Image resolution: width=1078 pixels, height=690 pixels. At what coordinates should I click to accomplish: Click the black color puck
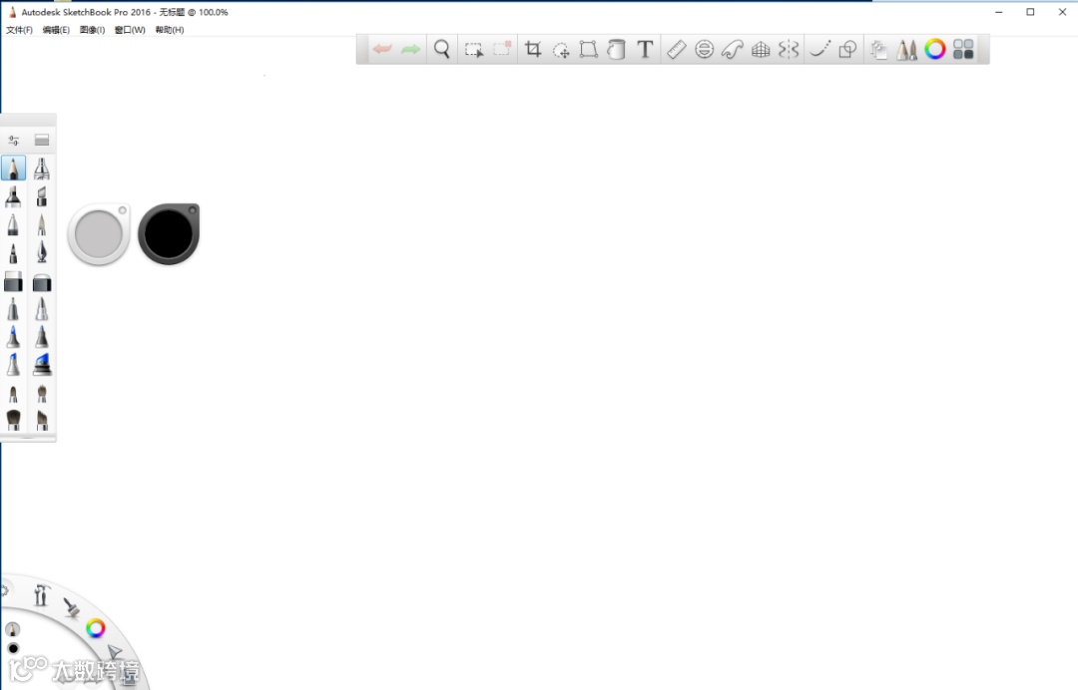coord(169,233)
